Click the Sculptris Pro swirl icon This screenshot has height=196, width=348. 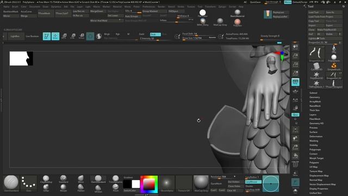(x=99, y=36)
